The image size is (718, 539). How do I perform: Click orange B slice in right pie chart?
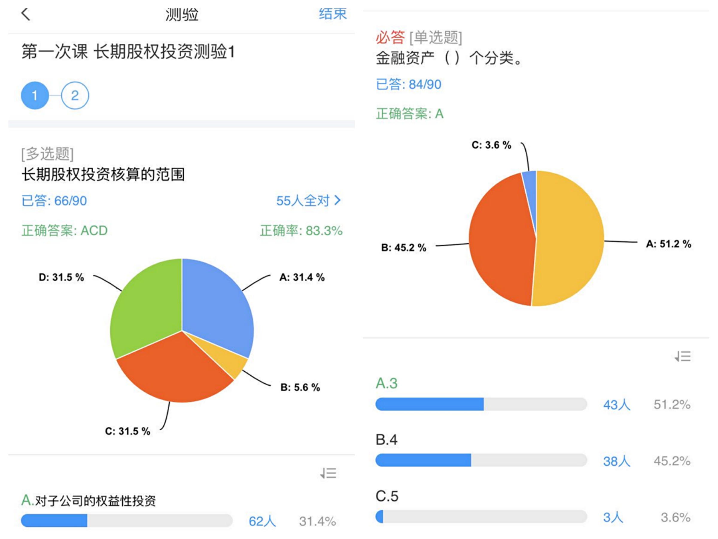(x=501, y=240)
